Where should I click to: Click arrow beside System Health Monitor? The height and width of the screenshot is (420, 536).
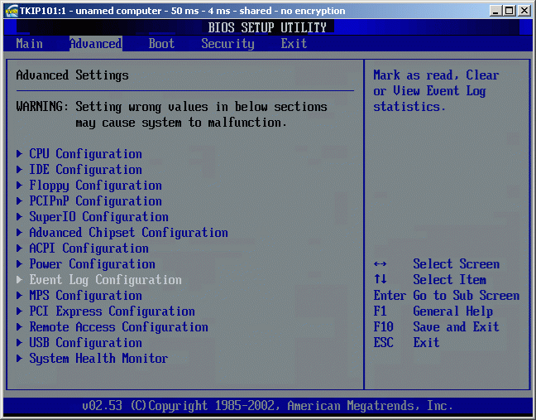(x=20, y=359)
